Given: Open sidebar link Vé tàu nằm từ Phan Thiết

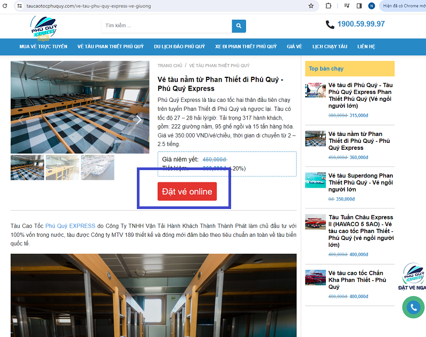Looking at the screenshot, I should pyautogui.click(x=359, y=141).
